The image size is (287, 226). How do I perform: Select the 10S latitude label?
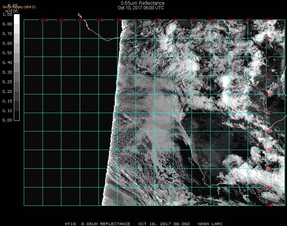point(268,94)
